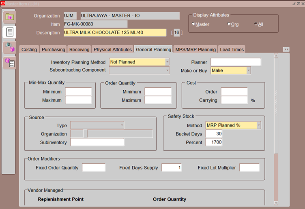Click the Description field with ULTRA MILK CHOCOLATE
This screenshot has height=209, width=305.
(x=115, y=32)
